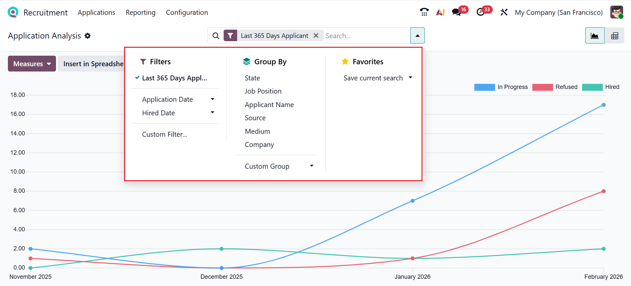The height and width of the screenshot is (286, 631).
Task: Open the AI assistant icon
Action: point(440,12)
